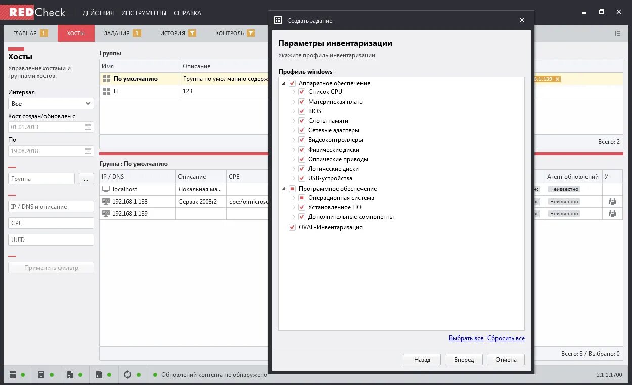Screen dimensions: 632x385
Task: Click the grid icon of IT group
Action: [x=106, y=91]
